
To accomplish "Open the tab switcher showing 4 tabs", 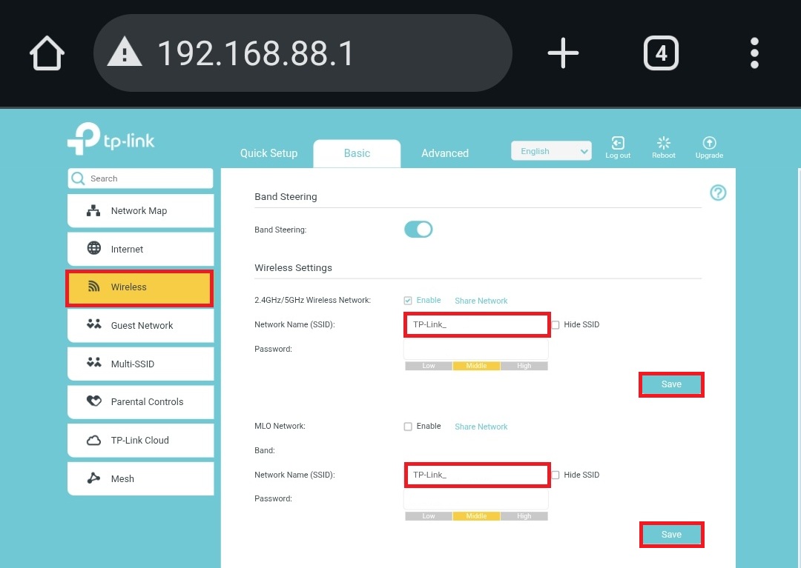I will (x=660, y=53).
